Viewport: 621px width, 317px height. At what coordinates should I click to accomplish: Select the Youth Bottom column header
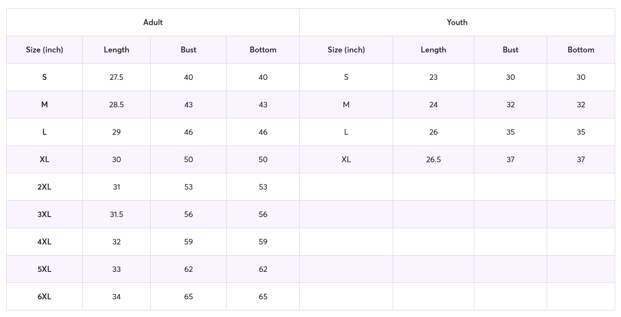[581, 50]
